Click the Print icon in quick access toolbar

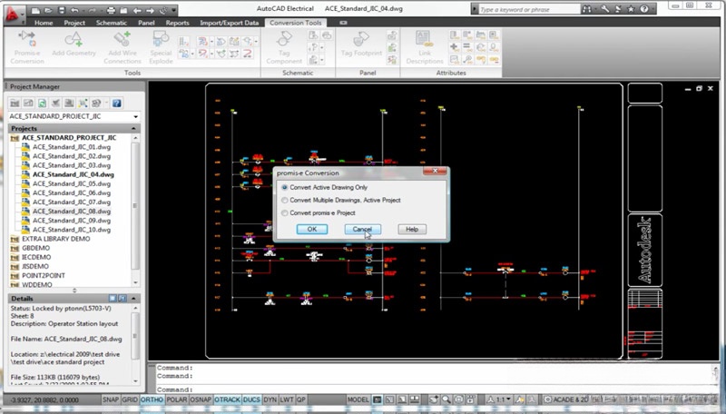[111, 10]
